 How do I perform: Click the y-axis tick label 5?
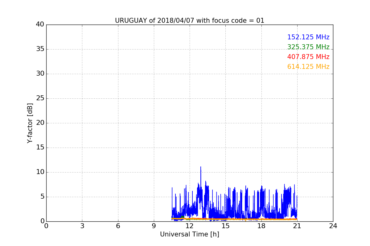(42, 197)
